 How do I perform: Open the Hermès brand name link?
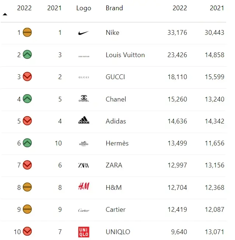[x=117, y=143]
